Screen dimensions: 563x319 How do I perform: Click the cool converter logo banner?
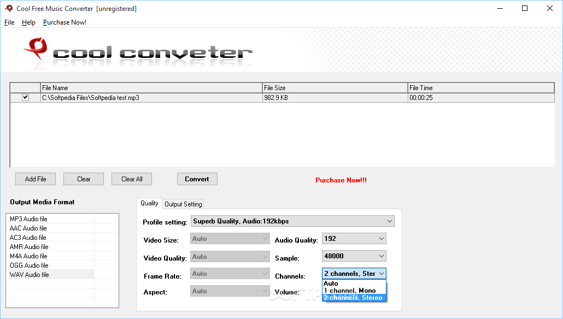138,53
